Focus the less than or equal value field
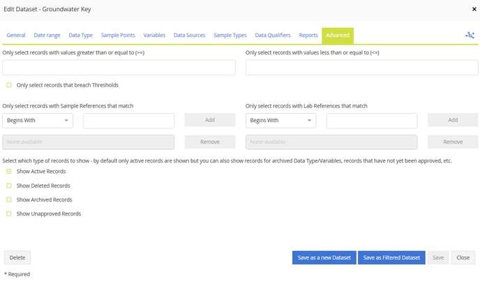Image resolution: width=480 pixels, height=286 pixels. pyautogui.click(x=361, y=68)
